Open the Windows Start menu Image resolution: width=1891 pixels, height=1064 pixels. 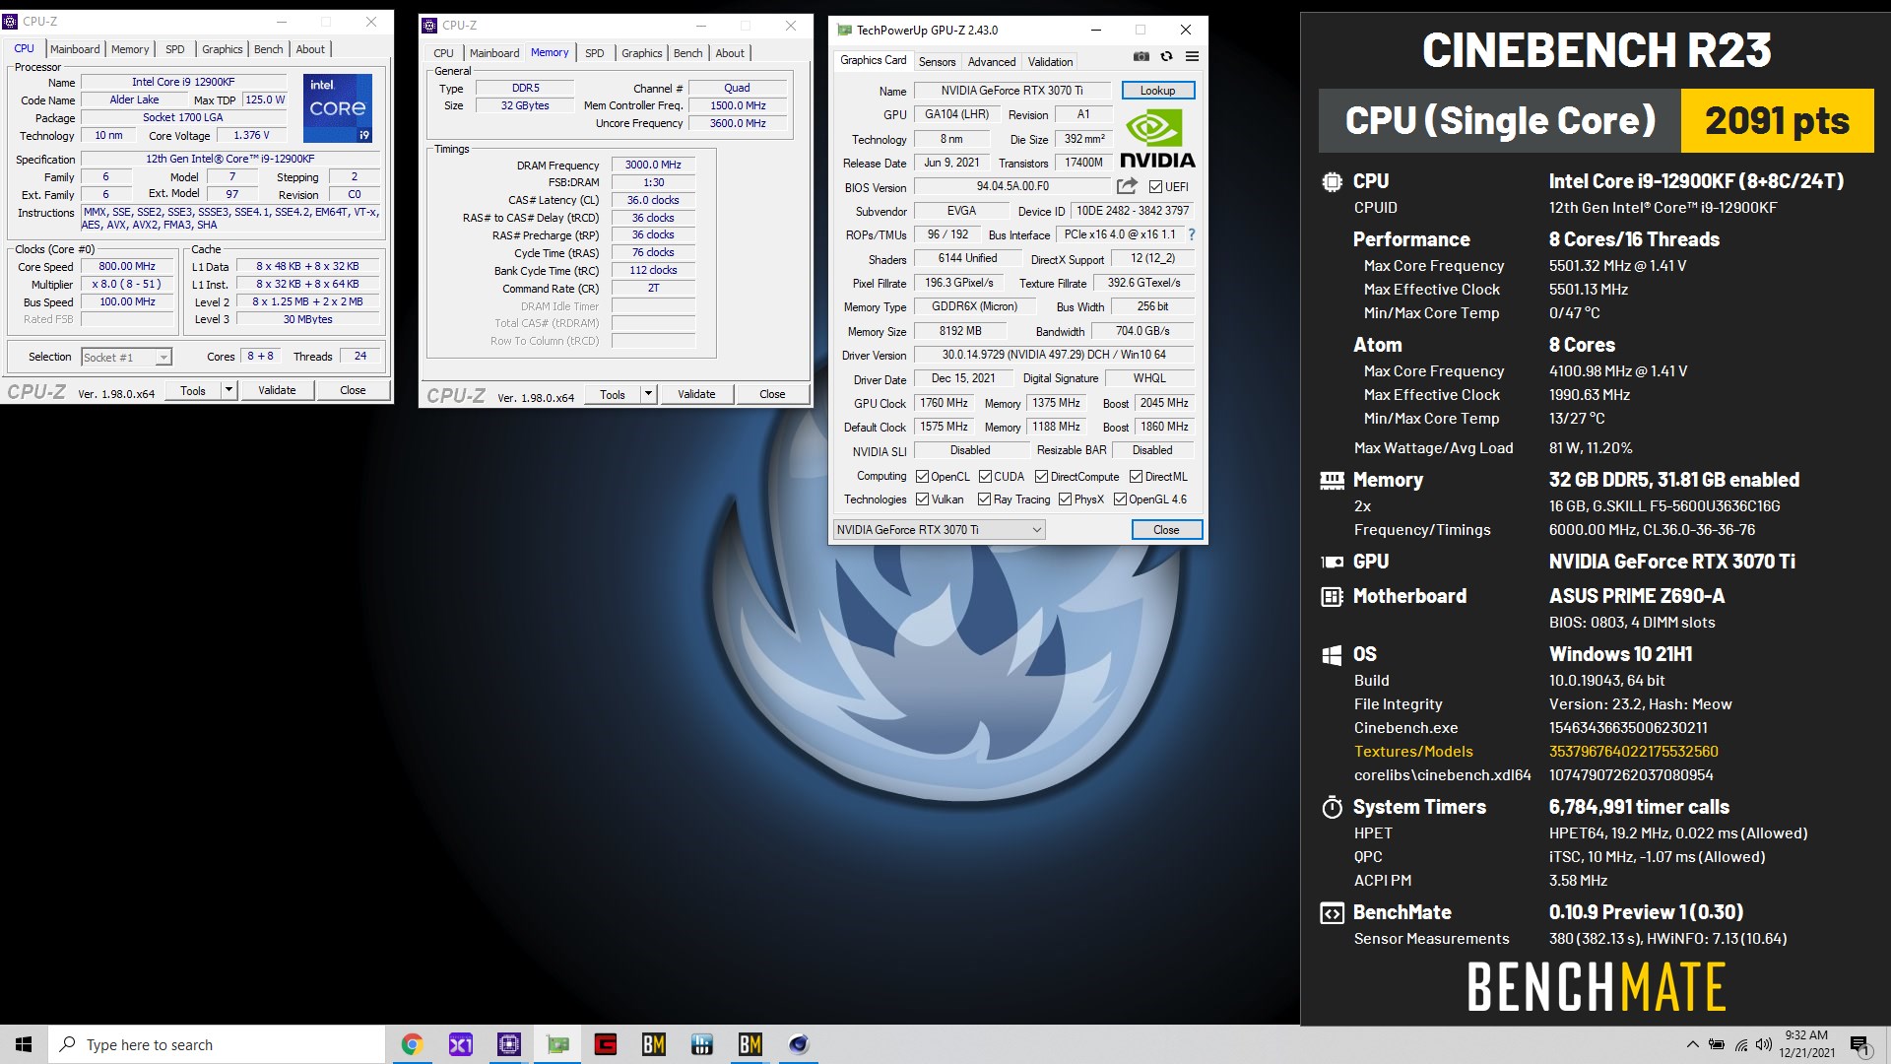tap(24, 1044)
